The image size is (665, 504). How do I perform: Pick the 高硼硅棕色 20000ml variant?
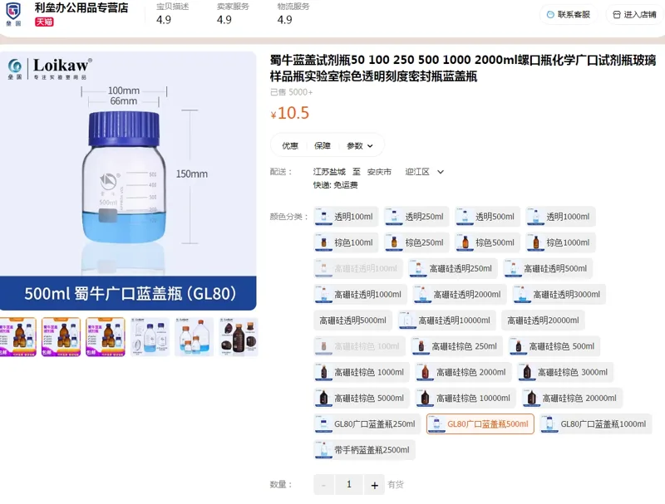(572, 398)
